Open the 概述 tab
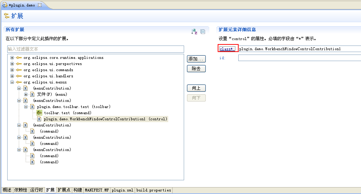 tap(7, 190)
